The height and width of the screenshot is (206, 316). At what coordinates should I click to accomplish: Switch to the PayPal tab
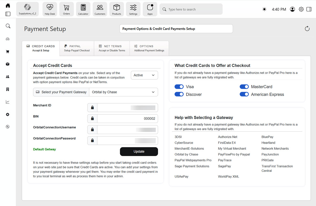77,48
